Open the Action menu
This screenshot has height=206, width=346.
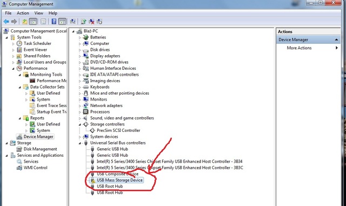point(23,13)
